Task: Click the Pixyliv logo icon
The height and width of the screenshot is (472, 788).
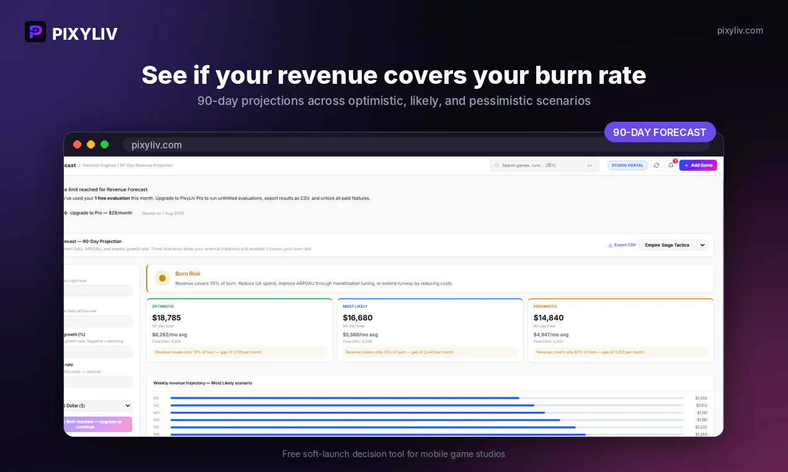Action: (x=35, y=32)
